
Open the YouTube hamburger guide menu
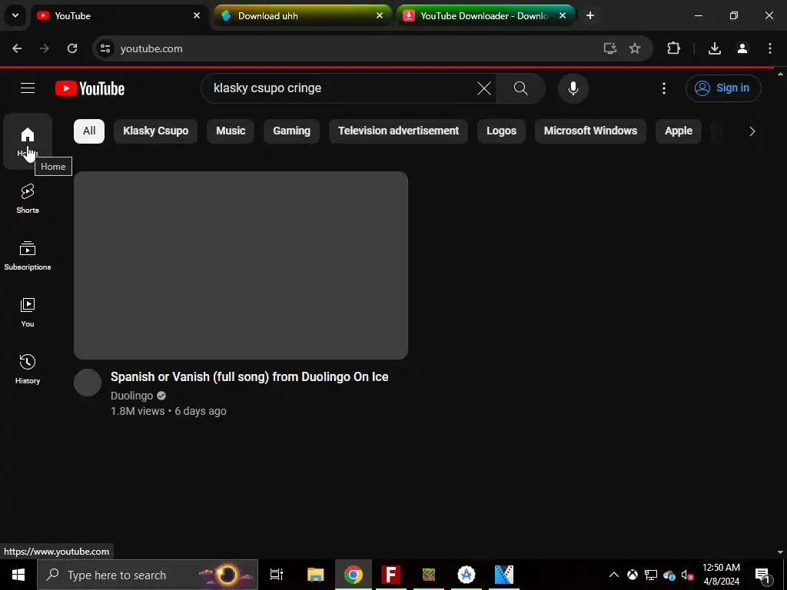click(28, 88)
